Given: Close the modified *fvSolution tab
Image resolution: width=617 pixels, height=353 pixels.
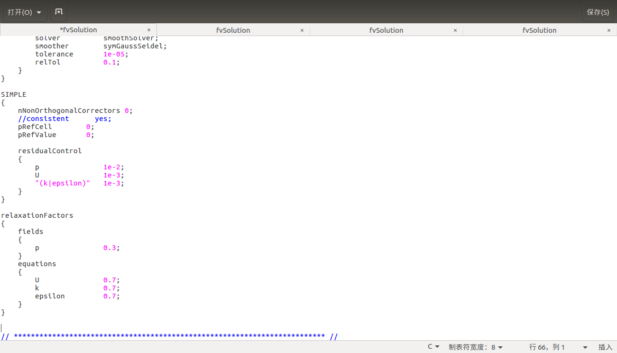Looking at the screenshot, I should coord(148,30).
